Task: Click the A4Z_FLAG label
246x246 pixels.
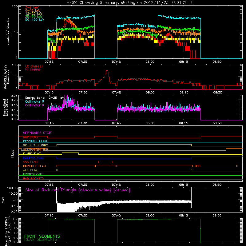Action: click(x=30, y=170)
